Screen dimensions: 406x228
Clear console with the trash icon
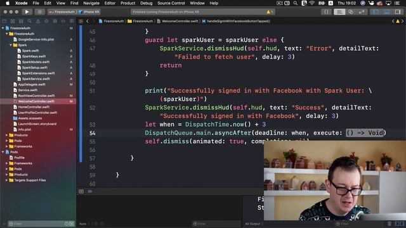tap(390, 224)
